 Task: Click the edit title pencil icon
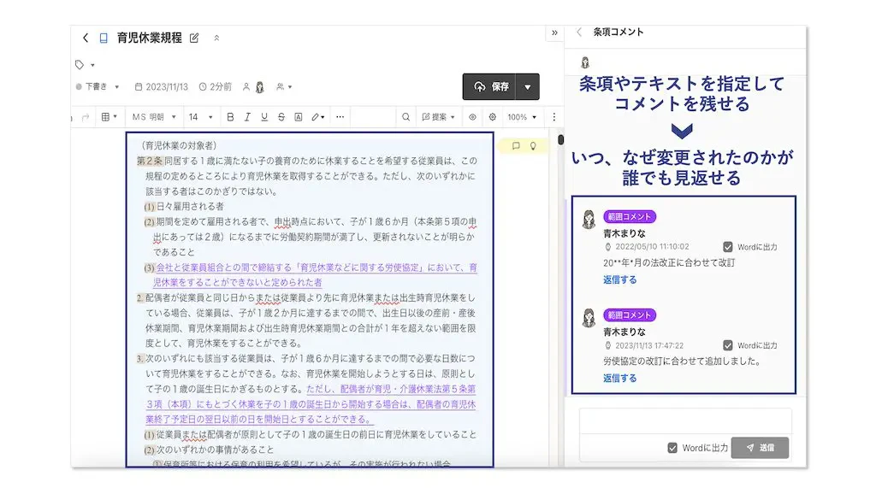point(194,38)
